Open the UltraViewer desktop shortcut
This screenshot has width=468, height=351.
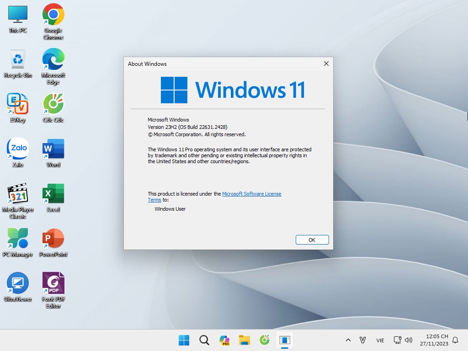pos(18,283)
